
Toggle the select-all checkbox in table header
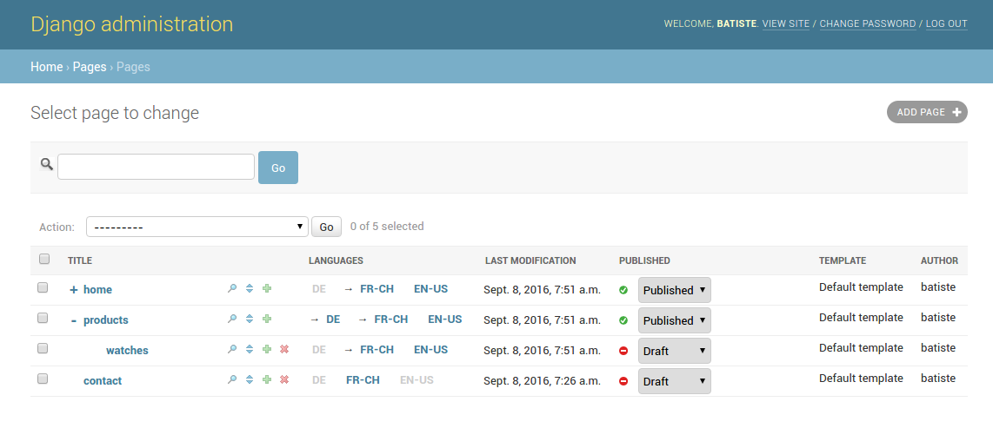click(x=44, y=259)
